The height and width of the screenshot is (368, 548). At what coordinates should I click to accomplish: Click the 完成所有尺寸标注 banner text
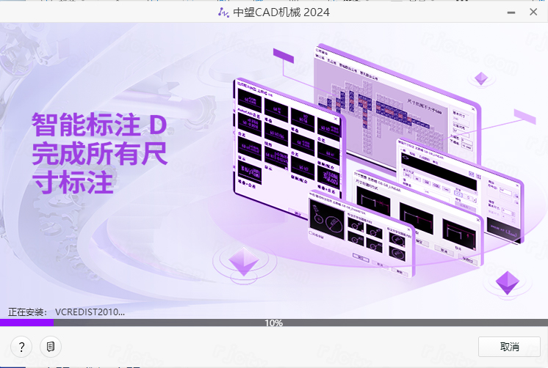point(99,167)
